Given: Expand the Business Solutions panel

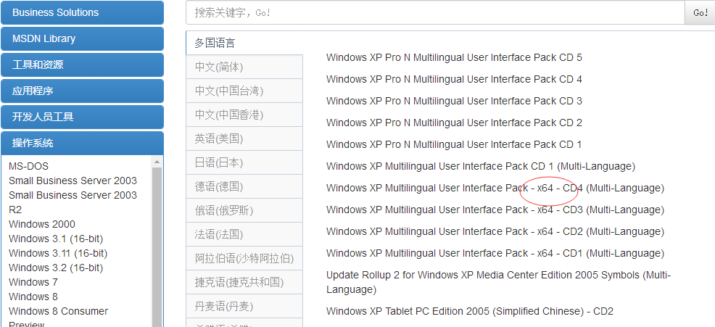Looking at the screenshot, I should [x=82, y=12].
